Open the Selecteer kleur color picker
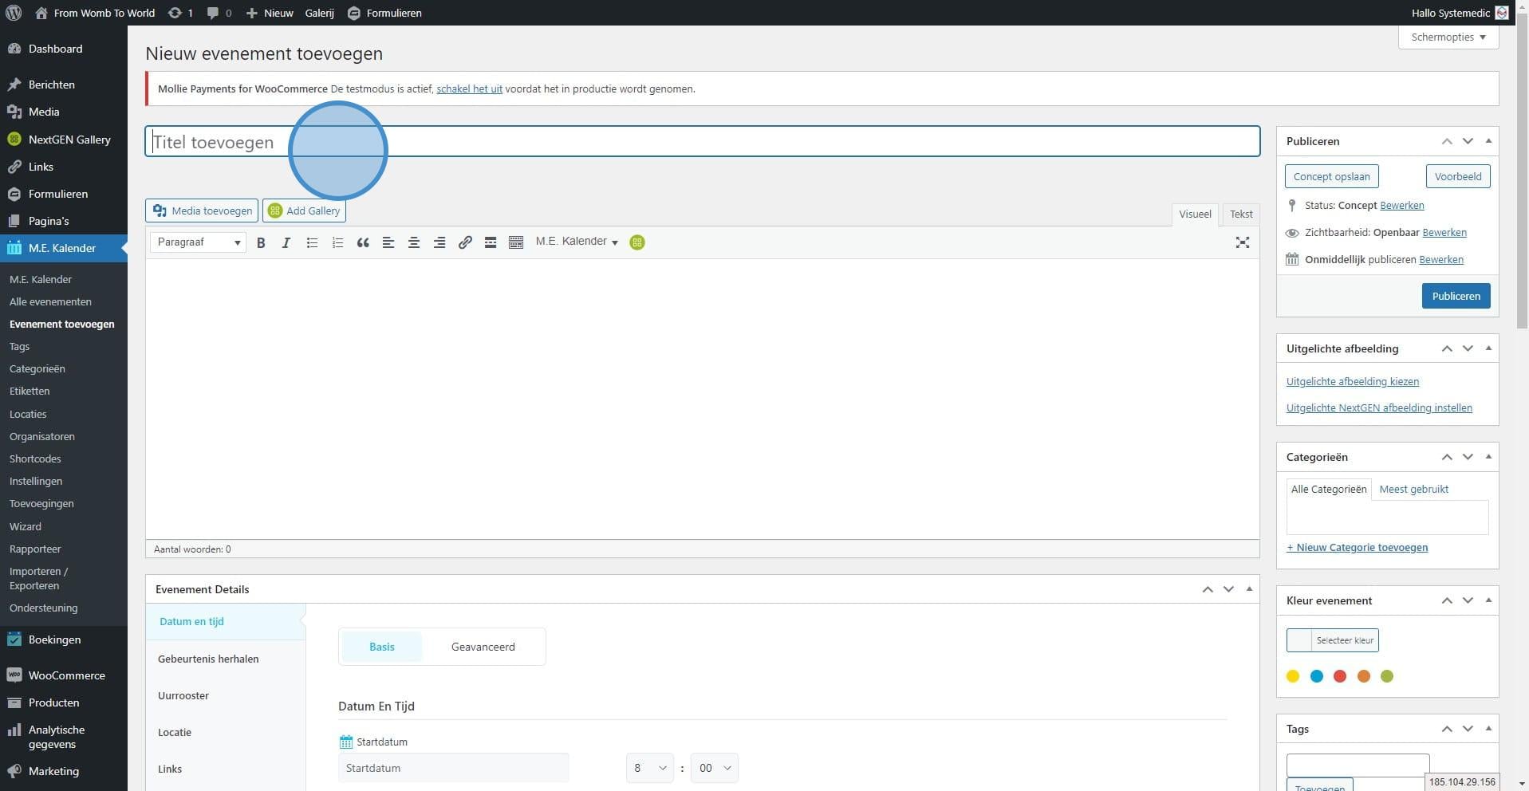The width and height of the screenshot is (1529, 791). (1333, 640)
